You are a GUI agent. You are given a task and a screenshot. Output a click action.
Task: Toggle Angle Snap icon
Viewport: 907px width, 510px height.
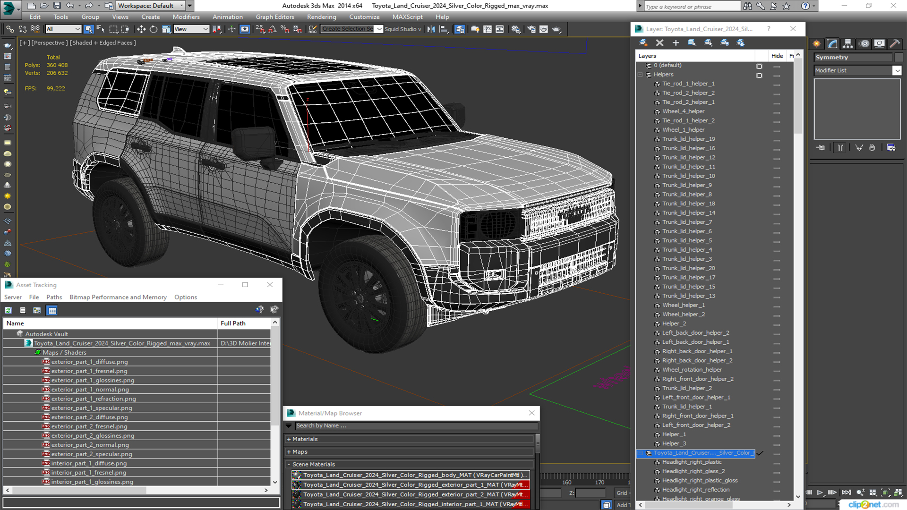click(x=273, y=29)
